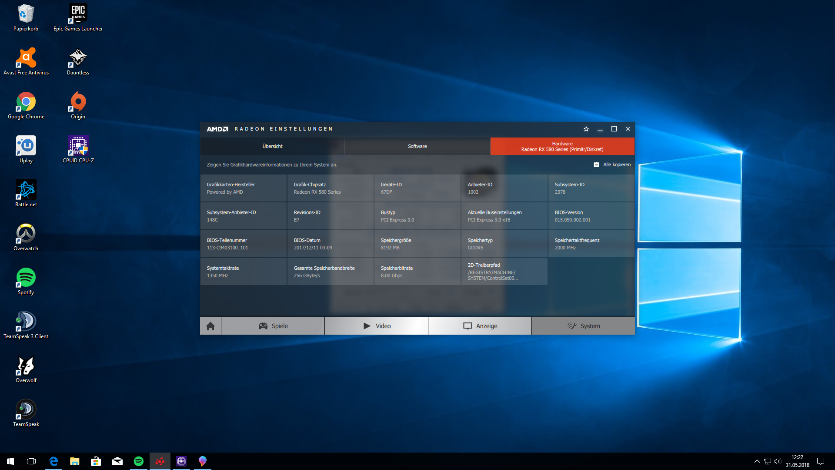The height and width of the screenshot is (470, 835).
Task: Select the Hardware Radeon RX 580 tab
Action: [x=562, y=146]
